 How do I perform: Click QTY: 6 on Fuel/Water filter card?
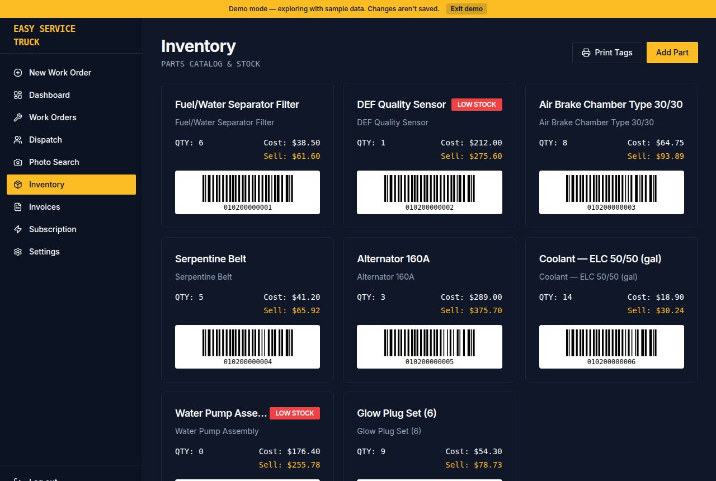coord(189,143)
